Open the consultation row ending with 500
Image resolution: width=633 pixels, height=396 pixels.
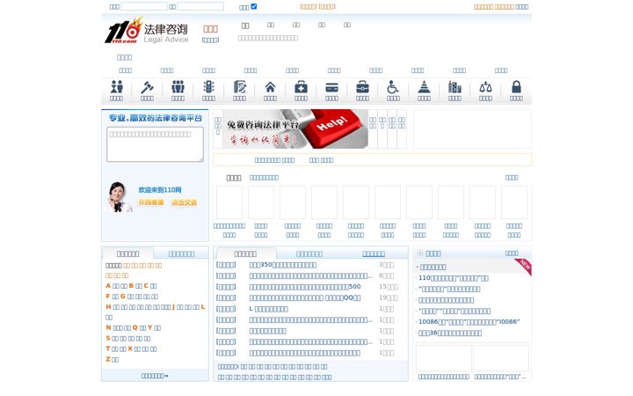tap(305, 287)
